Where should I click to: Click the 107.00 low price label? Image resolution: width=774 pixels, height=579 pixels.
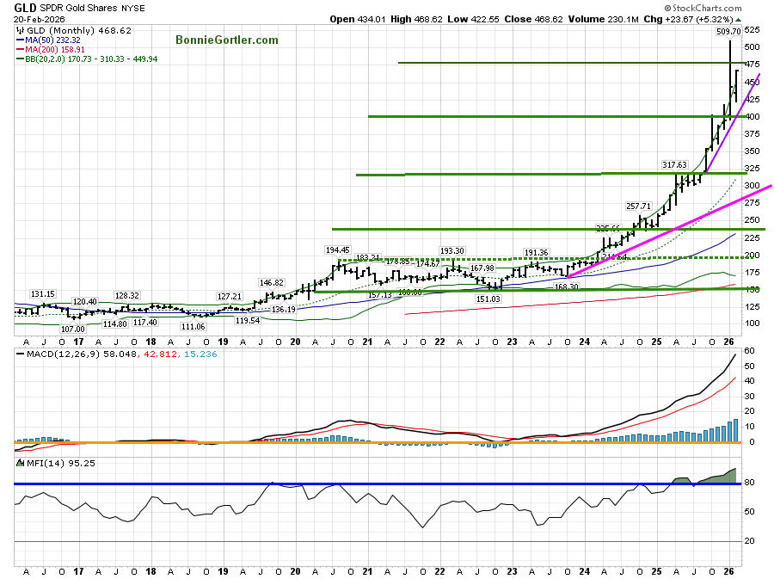(x=73, y=329)
